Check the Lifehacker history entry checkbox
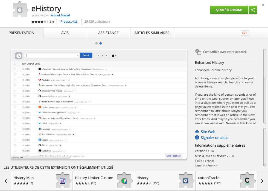Viewport: 268px width, 191px height. tap(15, 69)
